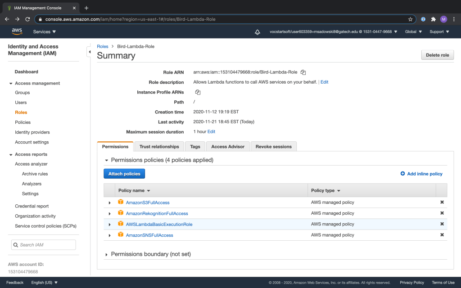This screenshot has height=288, width=461.
Task: Copy the Role ARN to clipboard
Action: pos(303,72)
